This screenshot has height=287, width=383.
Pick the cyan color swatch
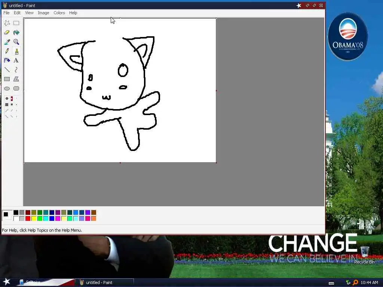point(46,218)
